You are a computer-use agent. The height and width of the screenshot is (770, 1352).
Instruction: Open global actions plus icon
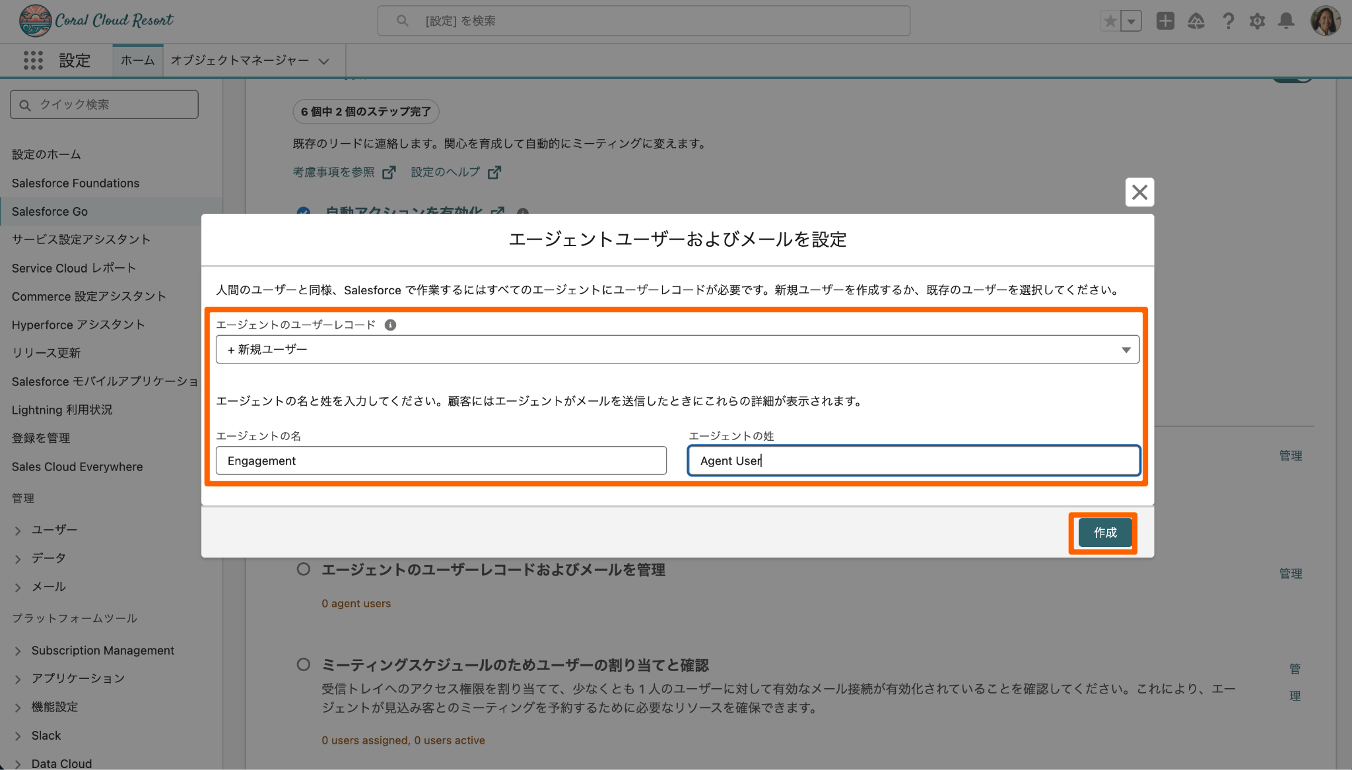pyautogui.click(x=1165, y=21)
